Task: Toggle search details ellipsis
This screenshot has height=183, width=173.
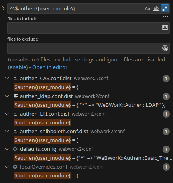Action: click(x=165, y=17)
